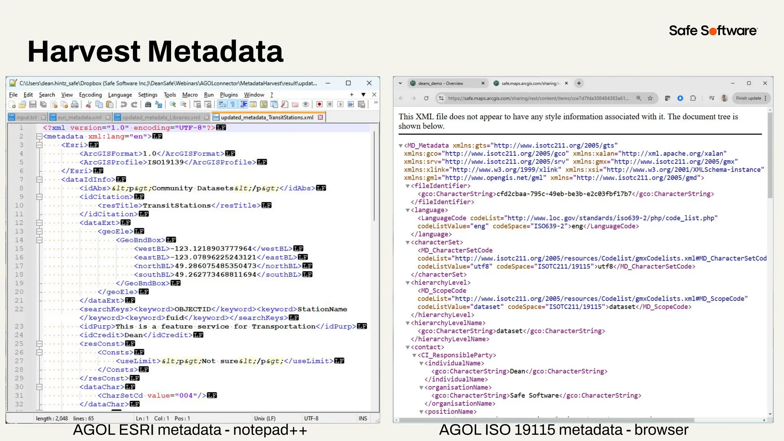
Task: Click the Copy icon in Notepad++ toolbar
Action: point(99,105)
